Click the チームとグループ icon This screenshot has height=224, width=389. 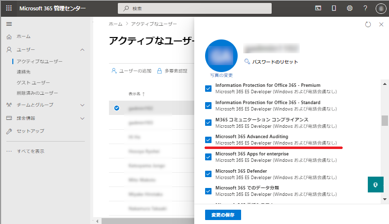click(9, 105)
